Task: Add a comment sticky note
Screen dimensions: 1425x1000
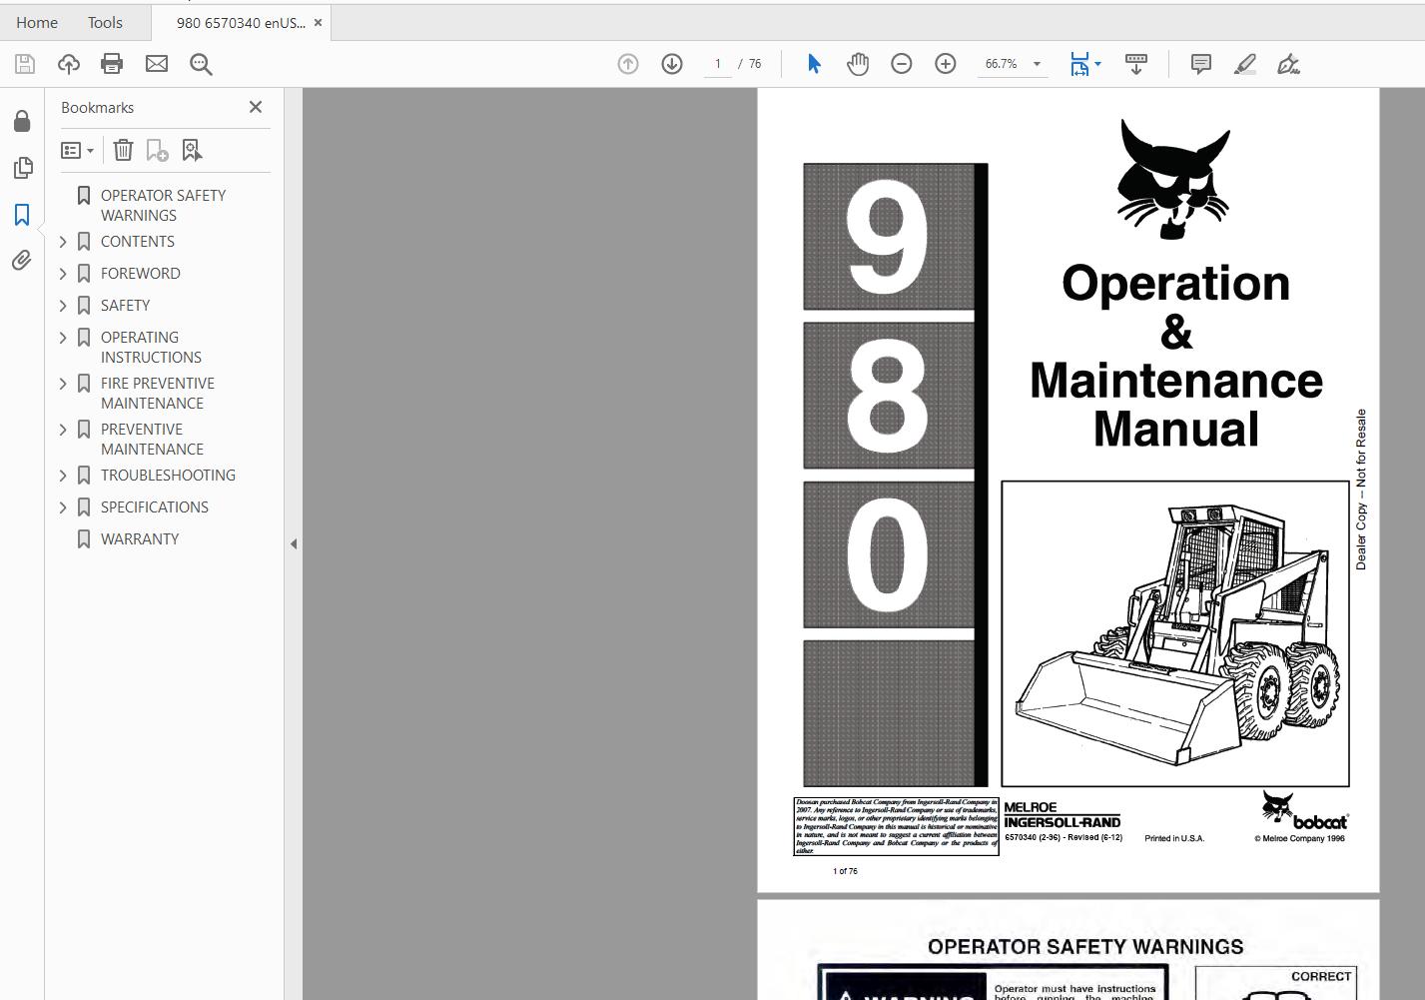Action: (1201, 64)
